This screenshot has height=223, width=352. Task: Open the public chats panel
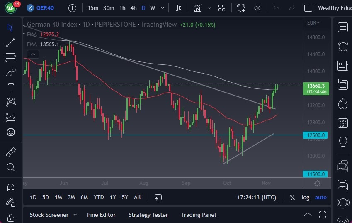click(342, 166)
